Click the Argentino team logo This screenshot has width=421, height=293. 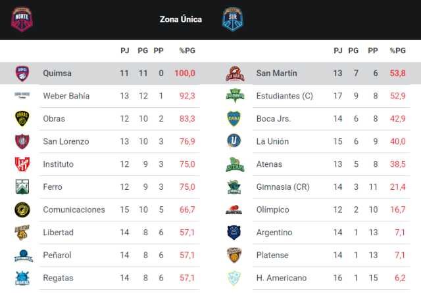(x=235, y=233)
